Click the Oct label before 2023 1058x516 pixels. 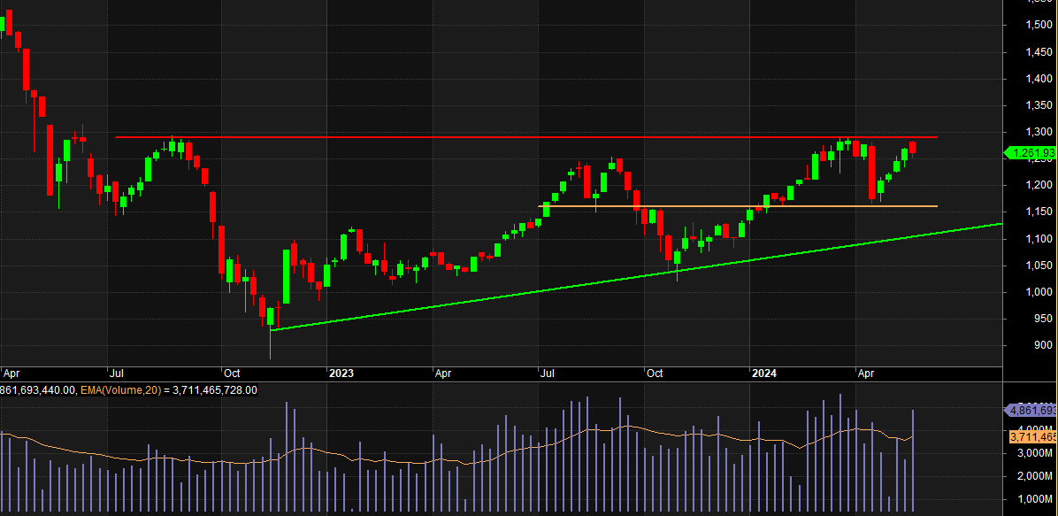click(x=232, y=372)
